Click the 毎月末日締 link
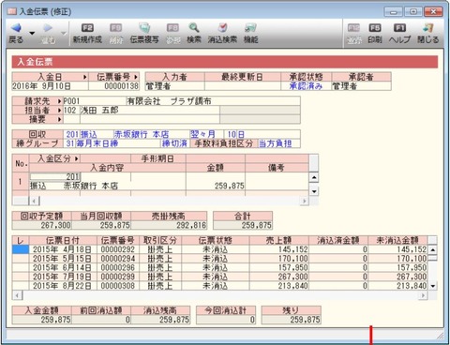 pyautogui.click(x=97, y=143)
